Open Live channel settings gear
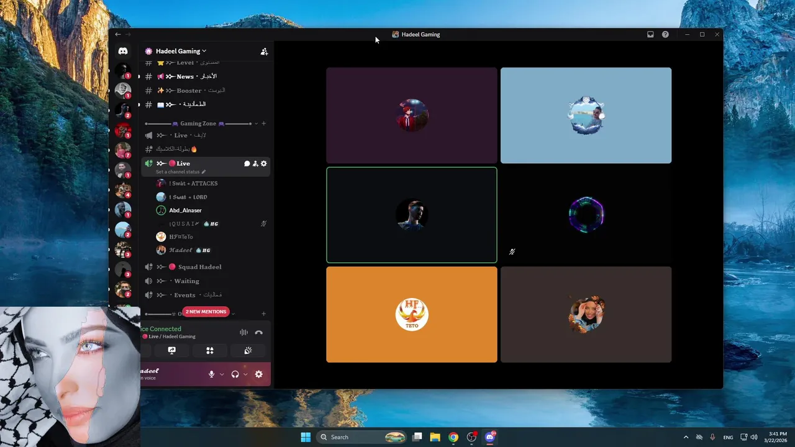795x447 pixels. coord(264,163)
